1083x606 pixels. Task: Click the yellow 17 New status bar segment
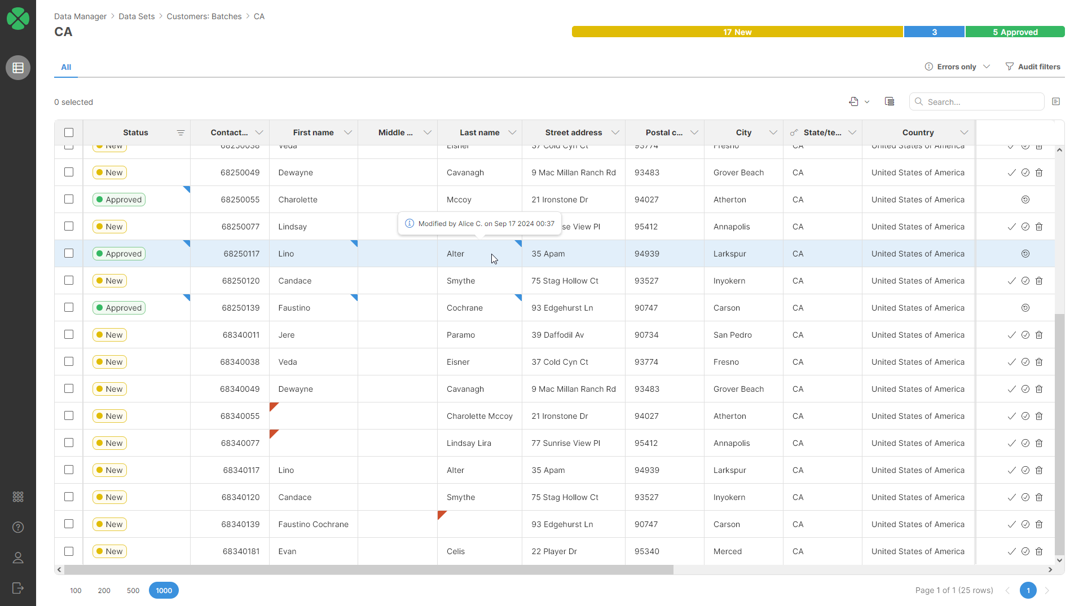[737, 32]
